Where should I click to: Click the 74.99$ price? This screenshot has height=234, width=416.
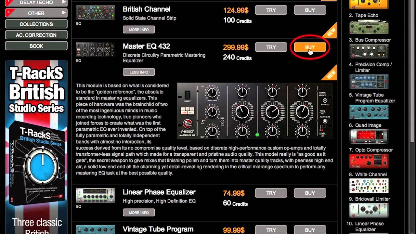click(x=234, y=193)
